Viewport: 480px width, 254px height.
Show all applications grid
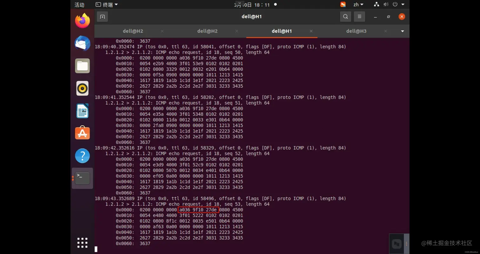83,243
